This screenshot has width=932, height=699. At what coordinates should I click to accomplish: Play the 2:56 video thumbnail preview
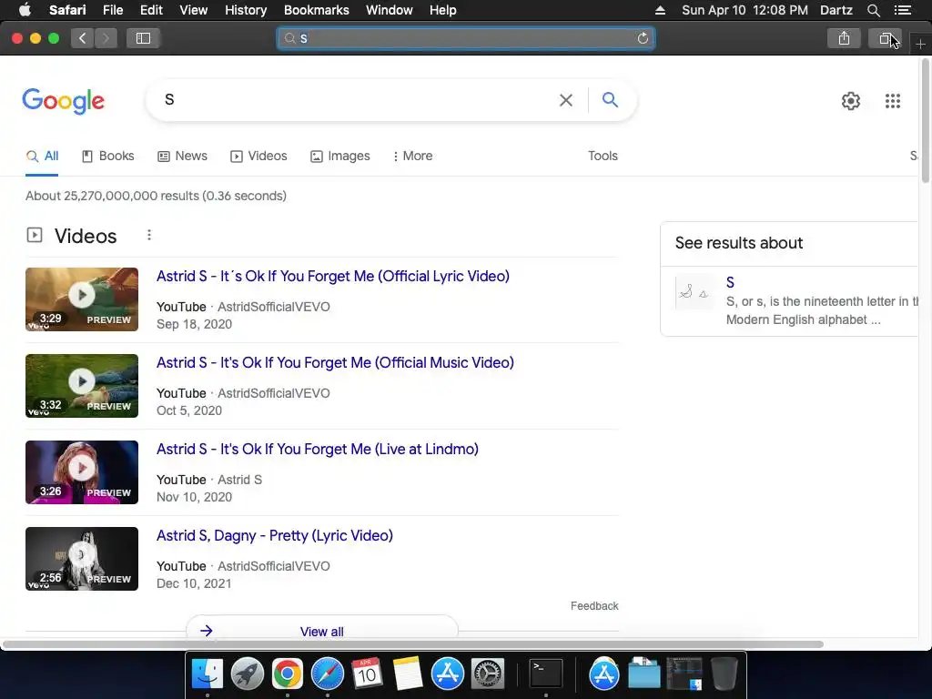click(x=82, y=559)
